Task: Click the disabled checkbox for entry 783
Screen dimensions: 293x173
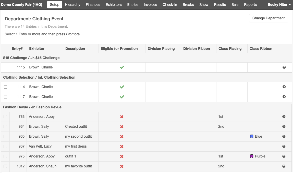Action: (x=5, y=117)
